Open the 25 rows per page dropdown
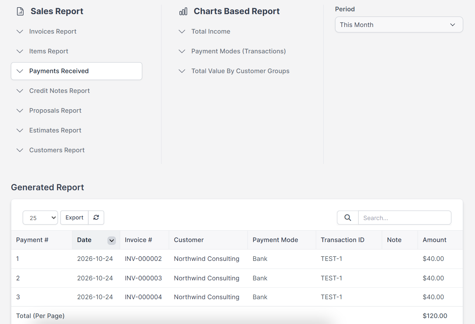Viewport: 475px width, 324px height. click(40, 218)
